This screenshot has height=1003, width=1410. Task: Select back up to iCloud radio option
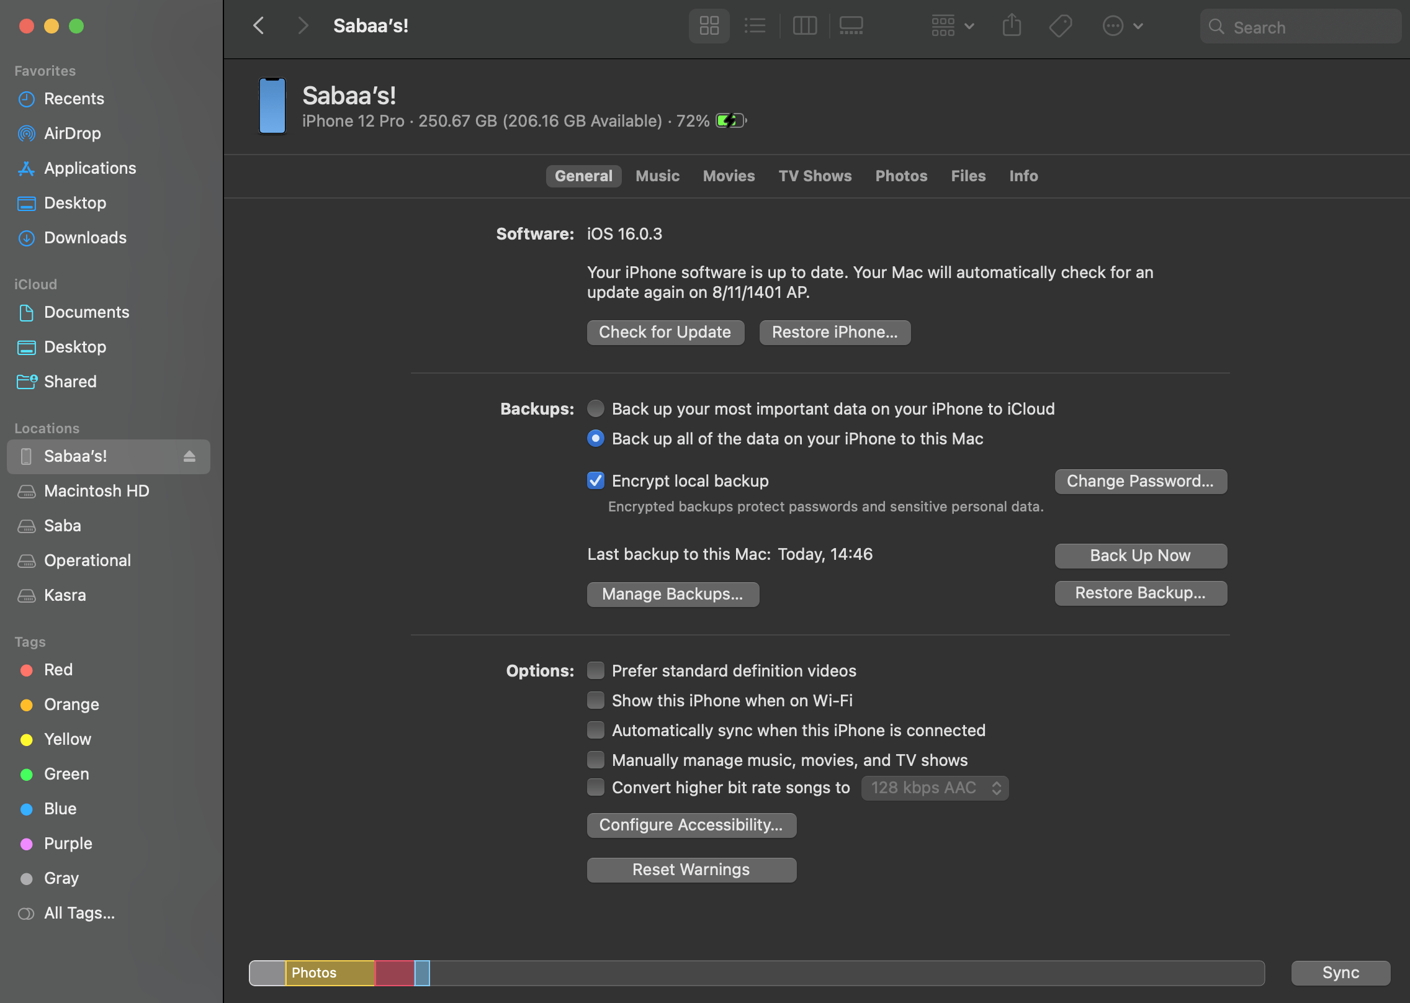(596, 408)
